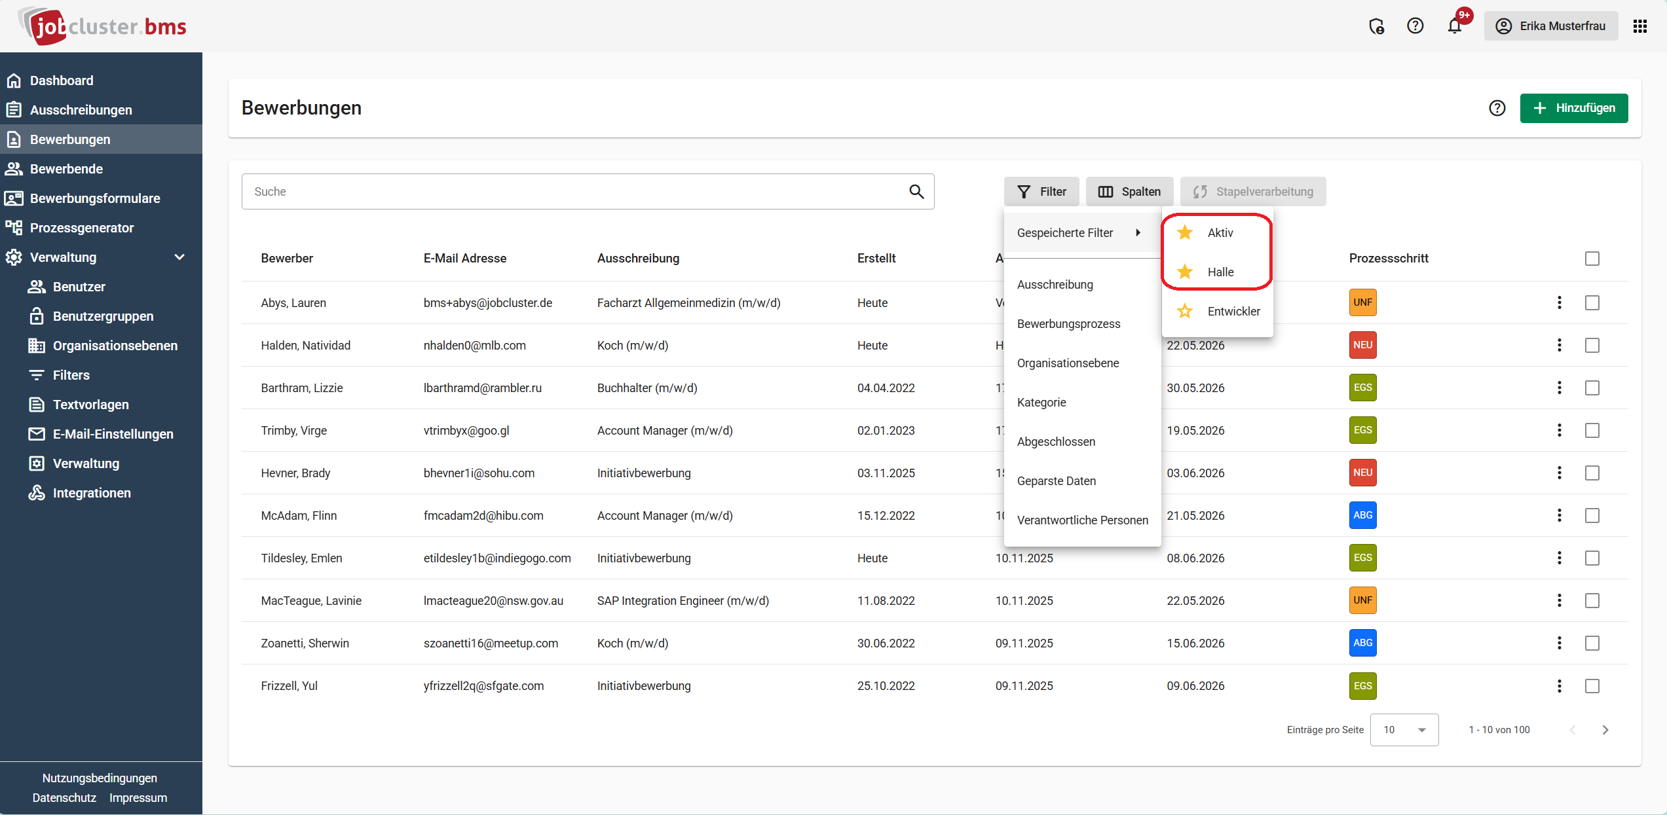The height and width of the screenshot is (815, 1667).
Task: Expand the Gespeicherte Filter submenu
Action: tap(1081, 233)
